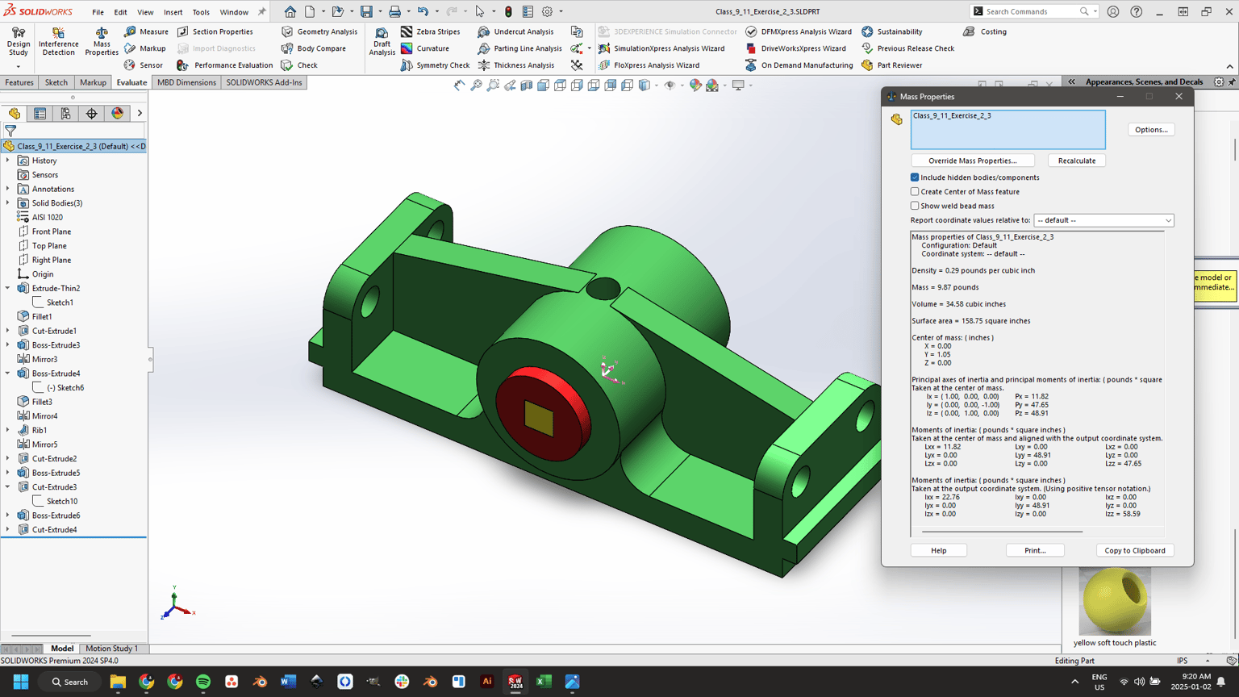This screenshot has height=697, width=1239.
Task: Open the Mass Properties tool
Action: 102,42
